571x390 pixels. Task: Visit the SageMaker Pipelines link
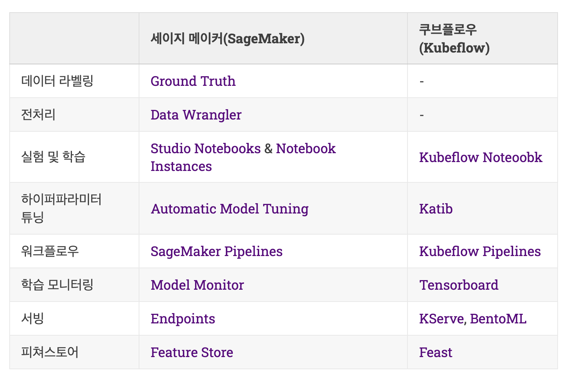pos(217,251)
